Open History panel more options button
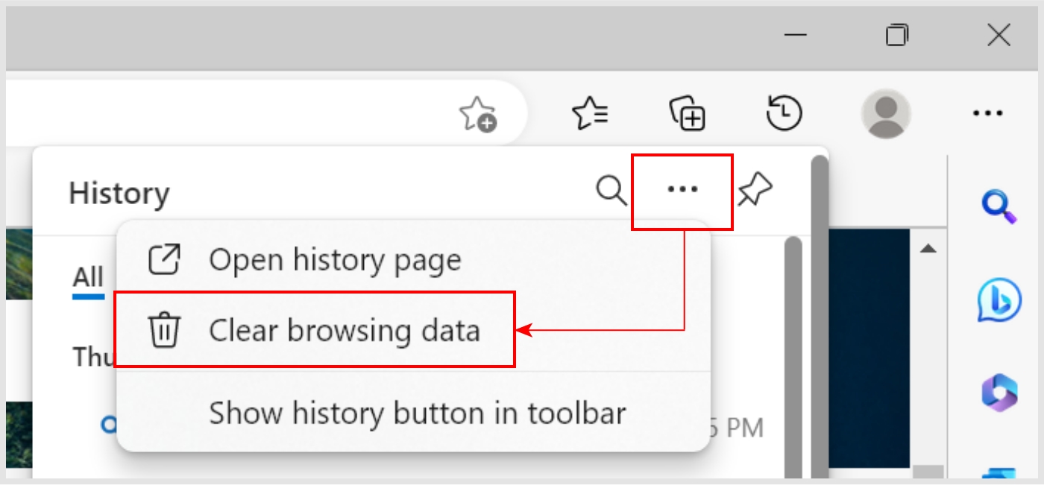 (x=682, y=191)
